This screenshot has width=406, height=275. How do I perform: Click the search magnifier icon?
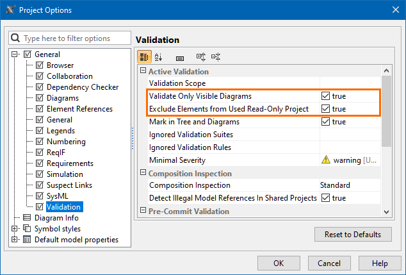17,38
